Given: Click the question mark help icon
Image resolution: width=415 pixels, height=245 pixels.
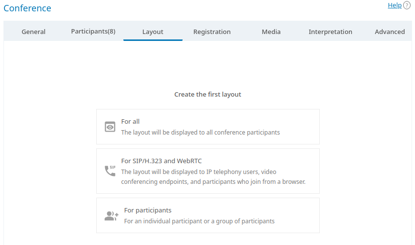Looking at the screenshot, I should tap(407, 5).
